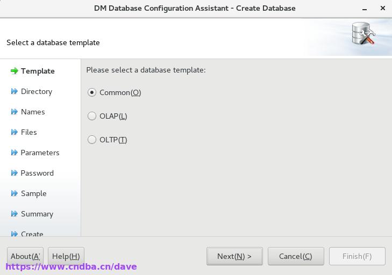
Task: Go to the Summary step label
Action: pyautogui.click(x=37, y=214)
